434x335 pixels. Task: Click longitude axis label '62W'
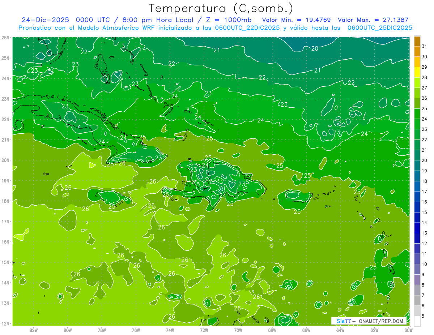point(374,330)
